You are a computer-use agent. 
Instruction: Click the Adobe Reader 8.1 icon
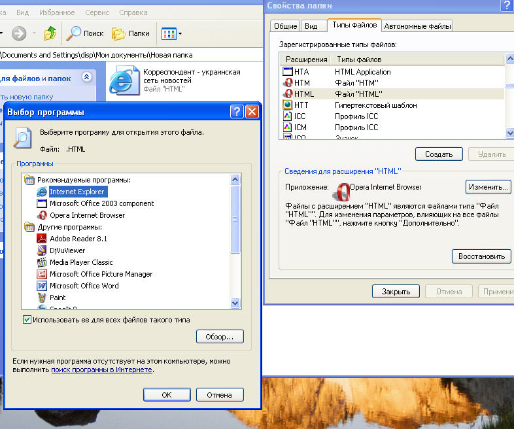tap(42, 239)
